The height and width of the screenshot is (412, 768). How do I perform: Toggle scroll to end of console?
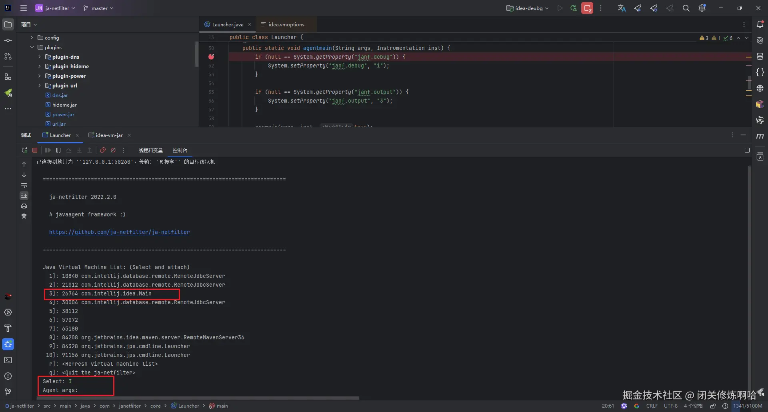coord(24,196)
